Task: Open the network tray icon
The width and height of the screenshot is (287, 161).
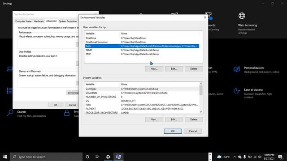Action: click(255, 157)
